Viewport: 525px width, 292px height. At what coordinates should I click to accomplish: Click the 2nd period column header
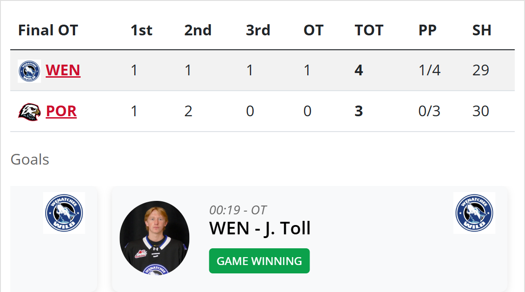[x=198, y=30]
